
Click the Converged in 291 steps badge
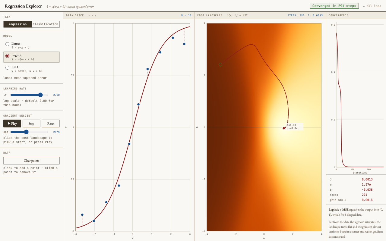point(334,6)
